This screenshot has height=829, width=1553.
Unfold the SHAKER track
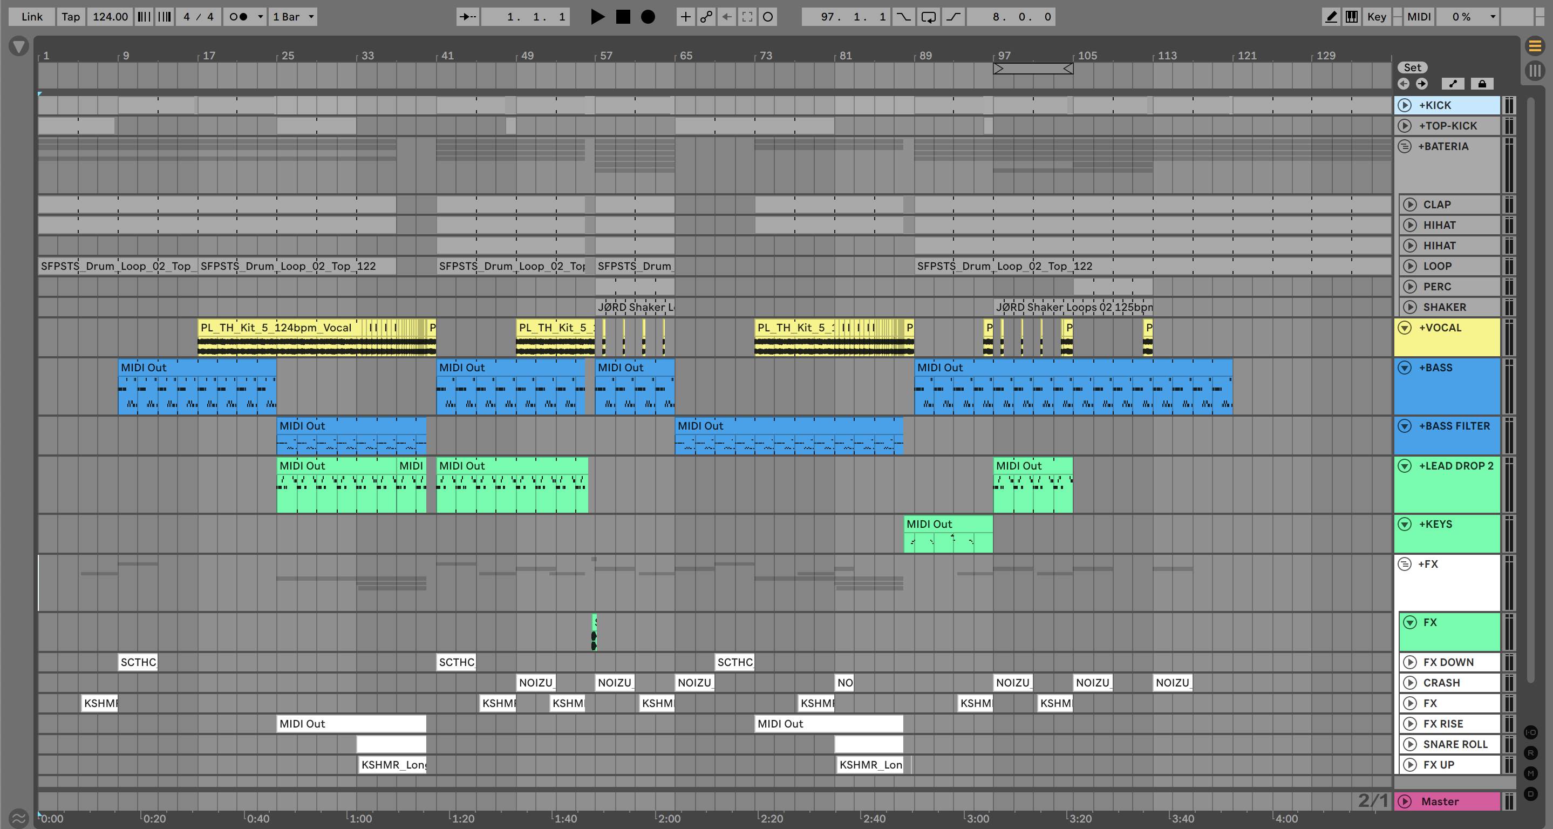(1409, 307)
